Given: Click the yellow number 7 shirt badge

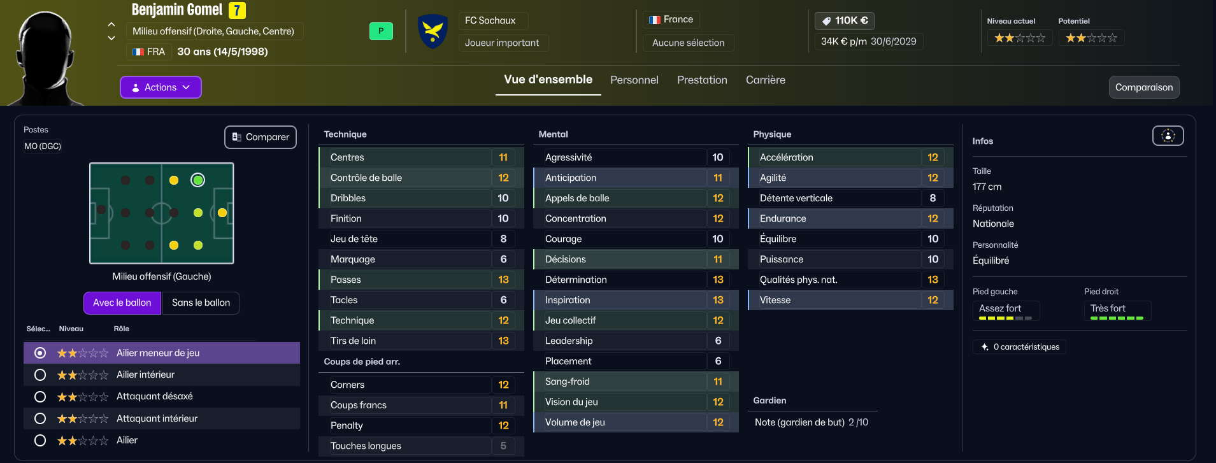Looking at the screenshot, I should click(237, 10).
